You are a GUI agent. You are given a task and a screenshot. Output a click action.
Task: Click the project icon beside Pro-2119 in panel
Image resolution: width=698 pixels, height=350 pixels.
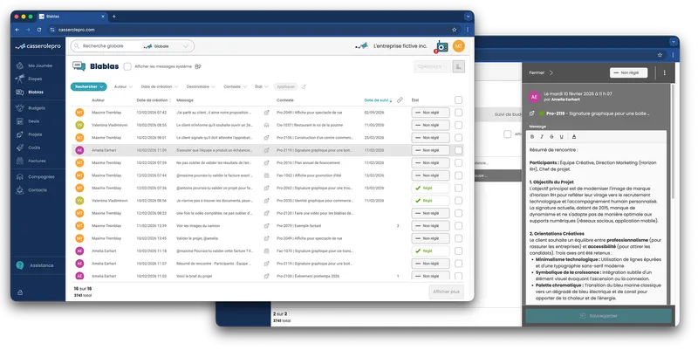point(531,113)
